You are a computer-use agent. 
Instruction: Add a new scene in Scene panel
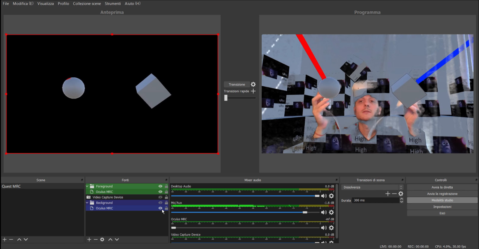4,239
